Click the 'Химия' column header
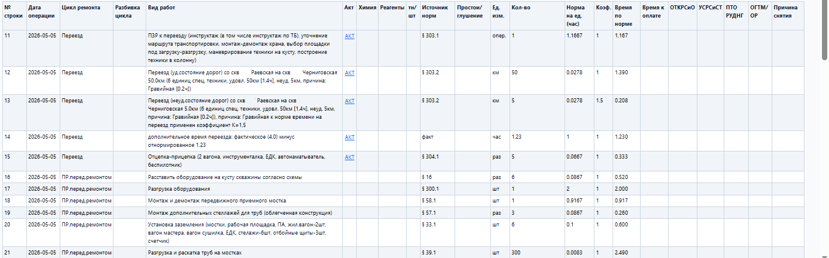This screenshot has width=829, height=258. (367, 16)
